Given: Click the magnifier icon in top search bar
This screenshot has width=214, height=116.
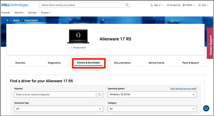Looking at the screenshot, I should pos(127,5).
